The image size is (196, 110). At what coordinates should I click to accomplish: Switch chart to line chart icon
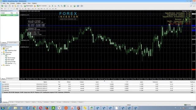coord(55,6)
